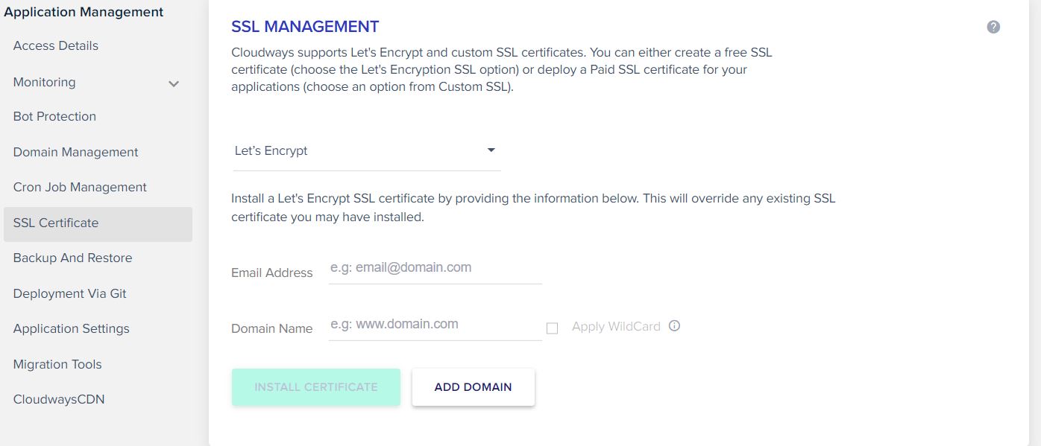1041x446 pixels.
Task: Click the Install Certificate button
Action: [x=316, y=387]
